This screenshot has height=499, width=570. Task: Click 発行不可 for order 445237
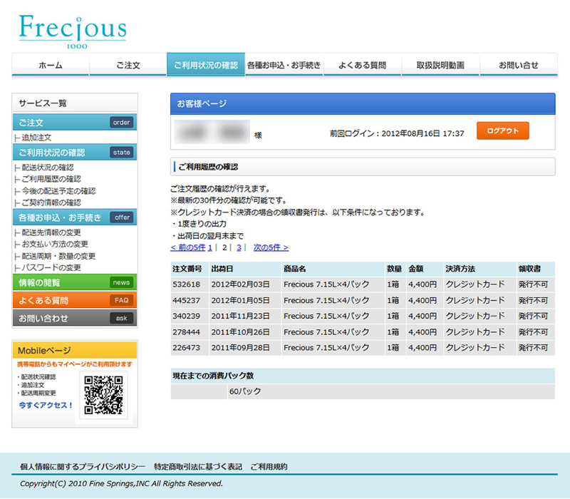(x=533, y=300)
